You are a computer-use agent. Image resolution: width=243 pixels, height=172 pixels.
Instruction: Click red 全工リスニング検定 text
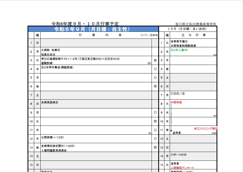(x=206, y=128)
